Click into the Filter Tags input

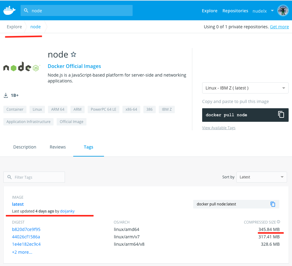34,177
